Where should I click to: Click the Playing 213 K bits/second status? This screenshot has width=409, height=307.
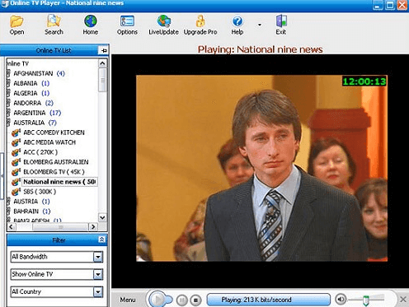tap(268, 300)
